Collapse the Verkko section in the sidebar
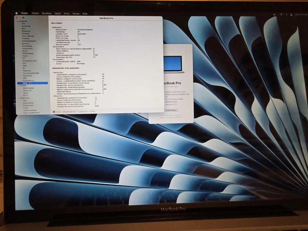Image resolution: width=308 pixels, height=231 pixels. (x=18, y=85)
